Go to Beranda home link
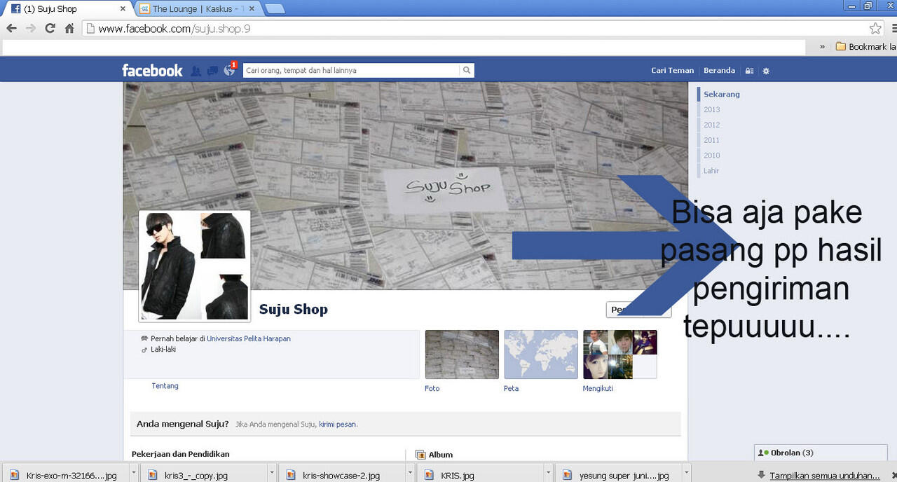The width and height of the screenshot is (897, 482). click(719, 70)
